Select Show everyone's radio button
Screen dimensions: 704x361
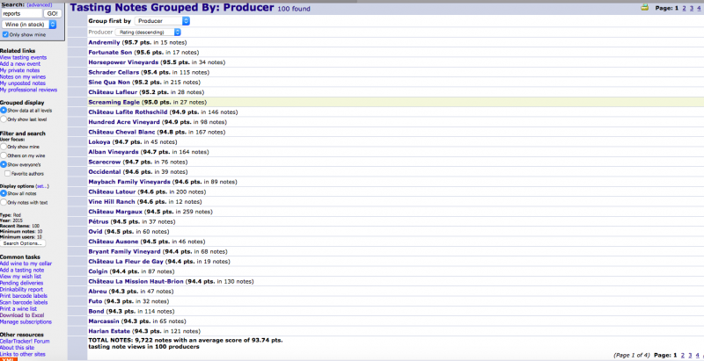pyautogui.click(x=4, y=164)
